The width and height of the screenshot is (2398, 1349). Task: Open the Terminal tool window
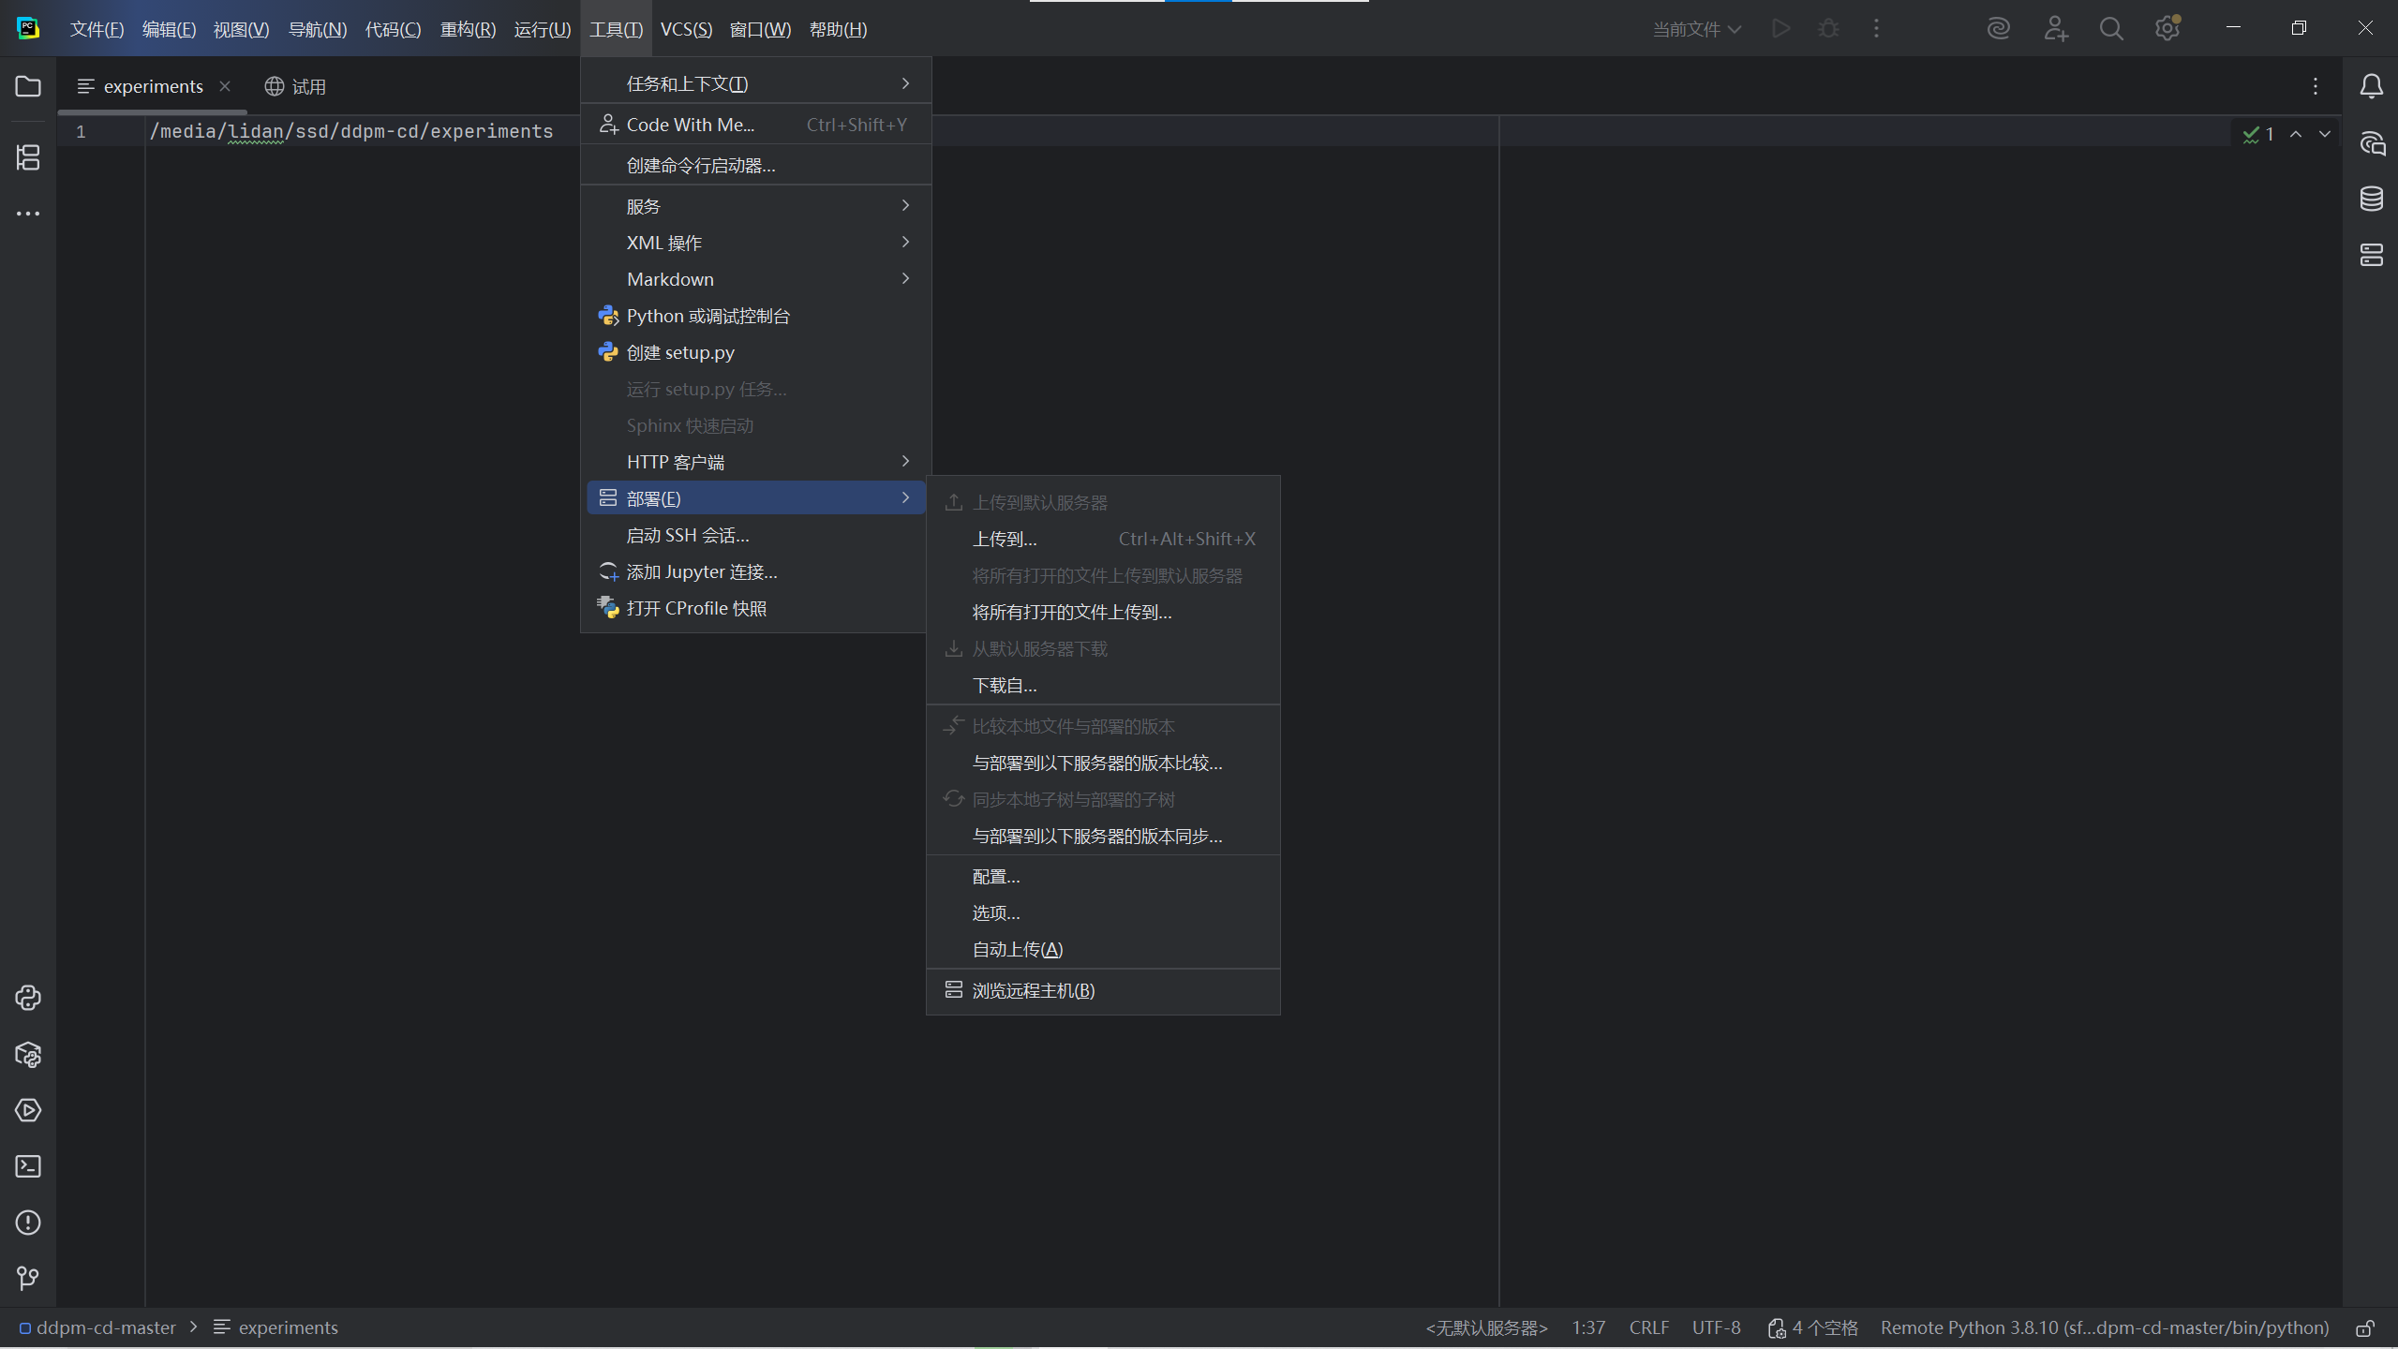(x=28, y=1166)
